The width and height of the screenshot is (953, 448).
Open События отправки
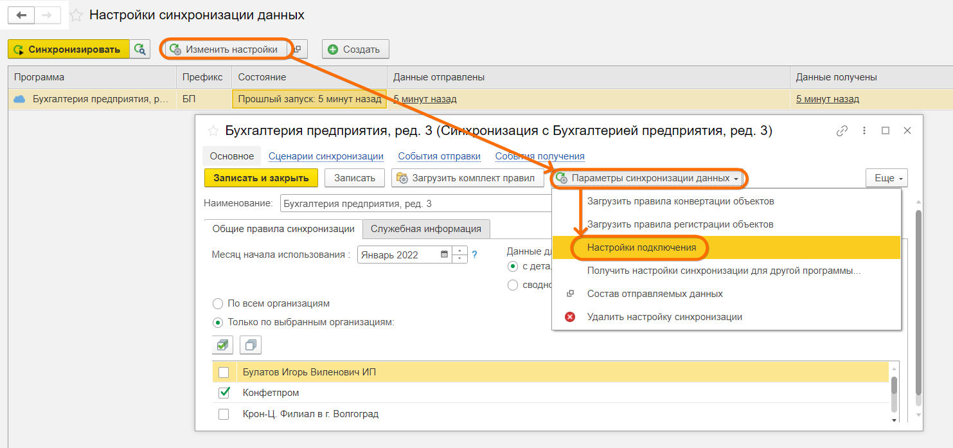pyautogui.click(x=440, y=156)
